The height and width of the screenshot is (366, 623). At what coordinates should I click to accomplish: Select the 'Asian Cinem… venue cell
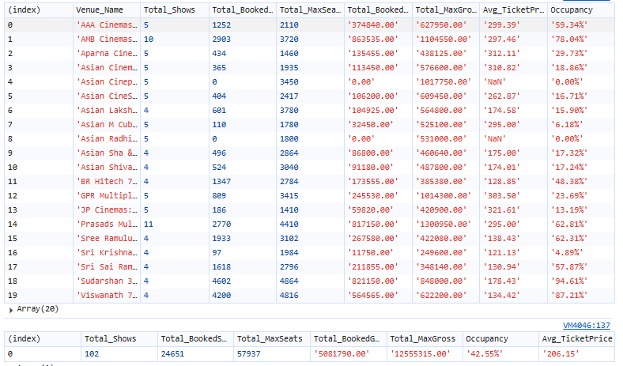(107, 67)
